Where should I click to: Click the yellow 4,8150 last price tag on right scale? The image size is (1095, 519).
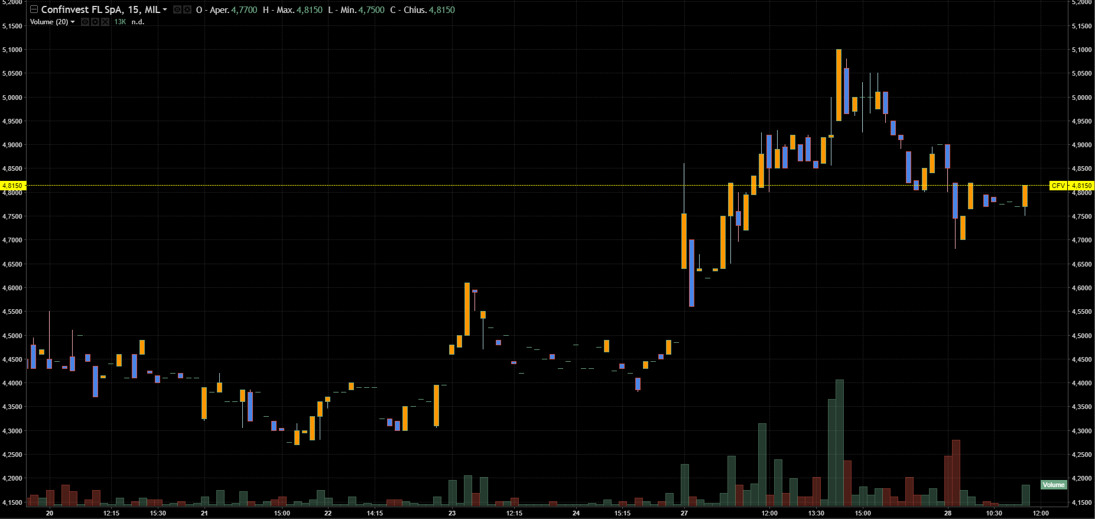tap(1082, 186)
